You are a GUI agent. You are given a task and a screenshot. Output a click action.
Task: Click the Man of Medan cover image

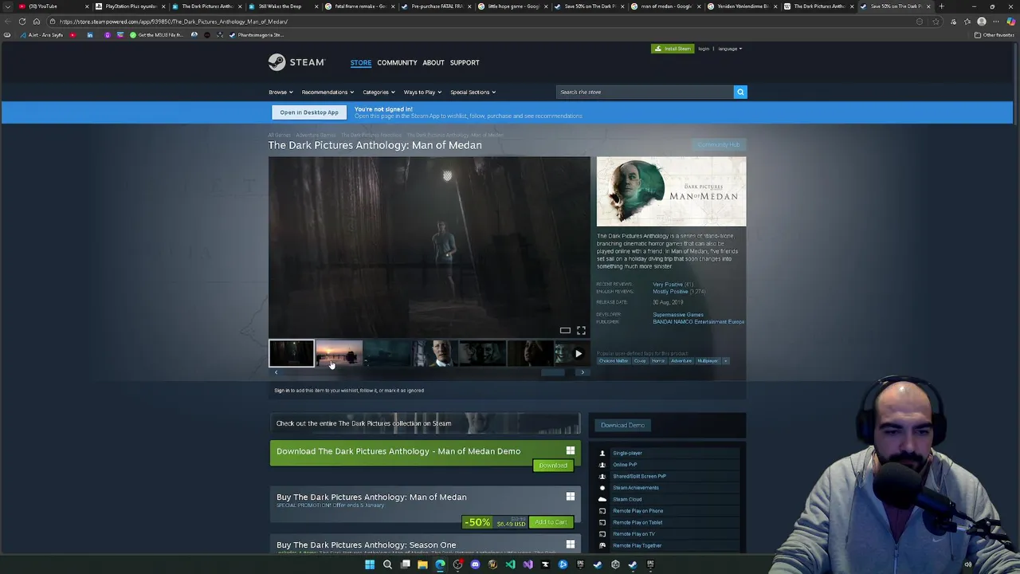click(x=671, y=191)
